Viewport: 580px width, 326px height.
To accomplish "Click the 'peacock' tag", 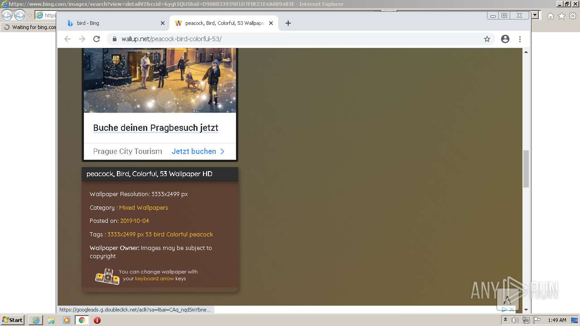I will coord(201,235).
